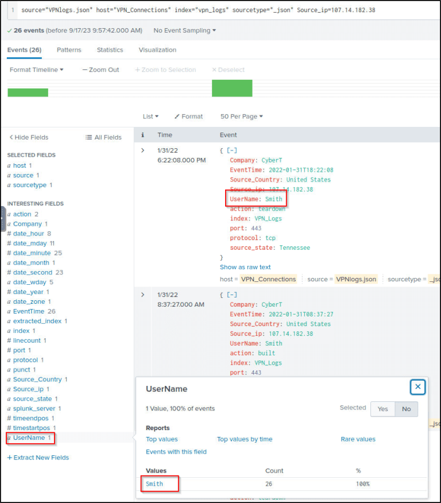Click the Smith value in popup
Image resolution: width=441 pixels, height=503 pixels.
[154, 483]
